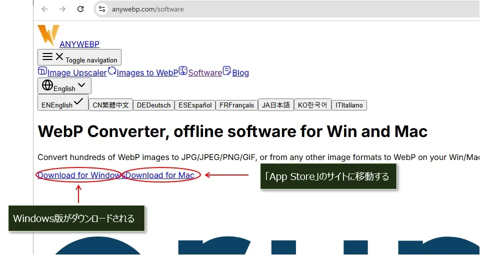
Task: Click the Software finder-face icon
Action: coord(183,71)
